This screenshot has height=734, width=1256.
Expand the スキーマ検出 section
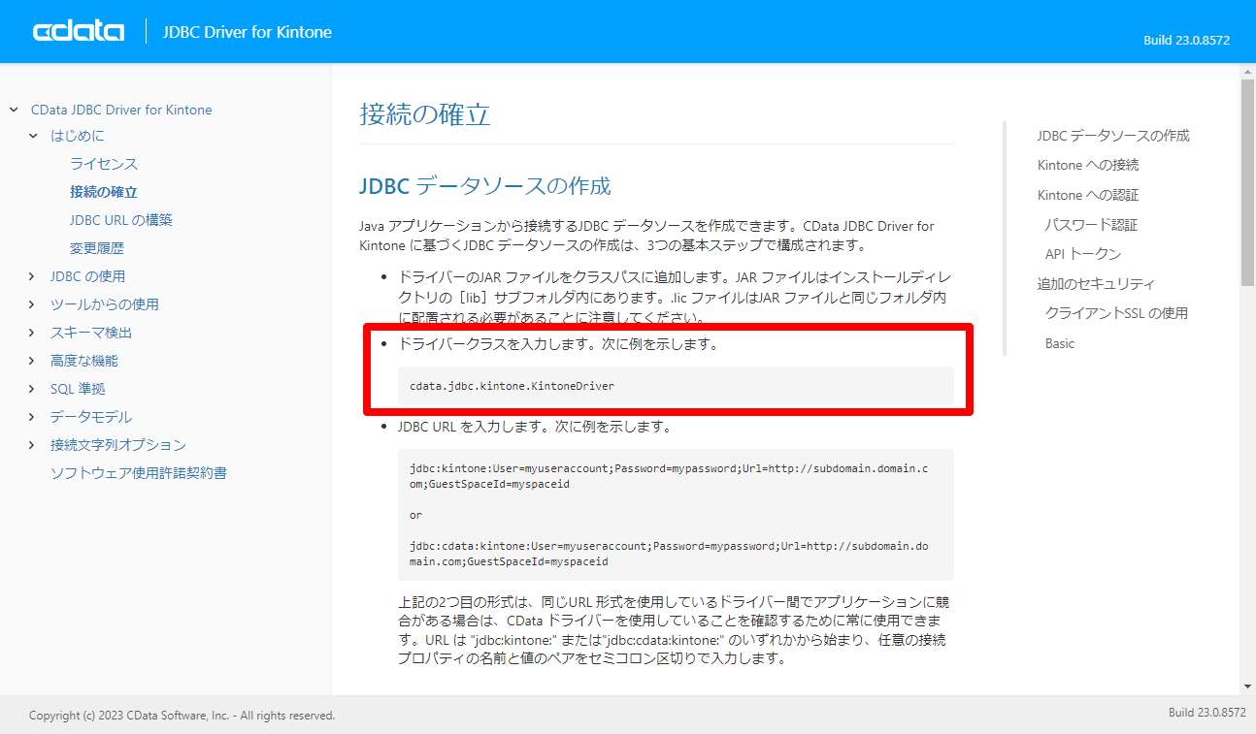coord(33,333)
